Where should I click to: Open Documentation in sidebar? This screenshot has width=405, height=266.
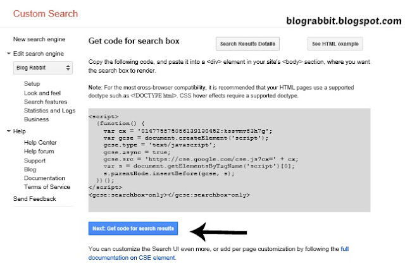click(44, 178)
